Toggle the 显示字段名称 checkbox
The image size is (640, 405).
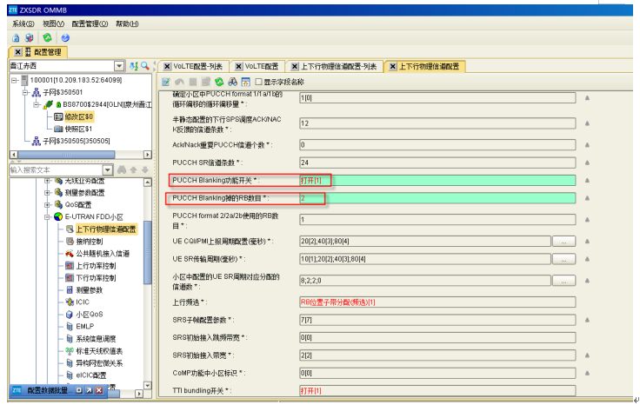(x=258, y=82)
